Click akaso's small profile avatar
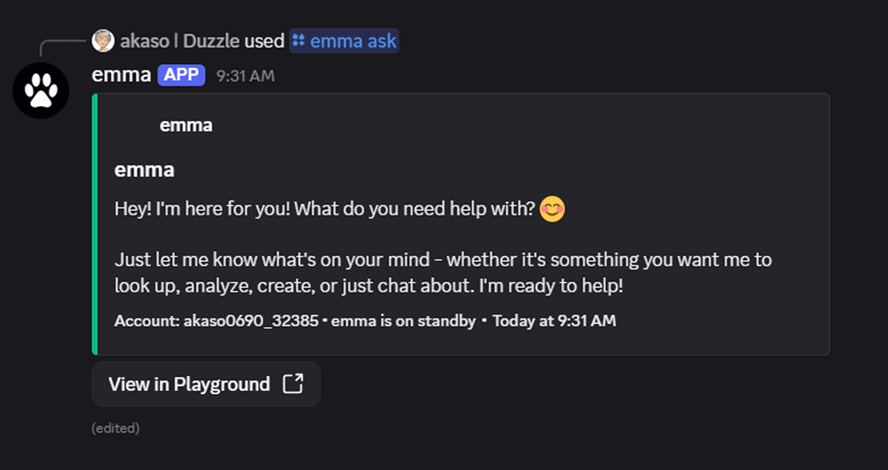This screenshot has width=888, height=470. coord(103,41)
